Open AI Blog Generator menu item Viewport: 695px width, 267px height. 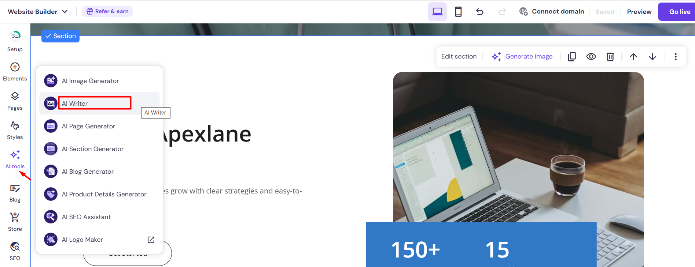click(99, 172)
